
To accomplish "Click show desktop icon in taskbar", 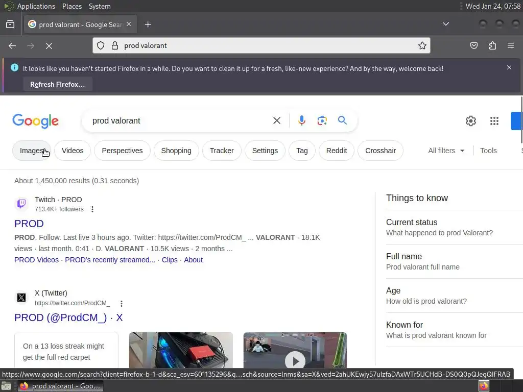I will pos(6,386).
